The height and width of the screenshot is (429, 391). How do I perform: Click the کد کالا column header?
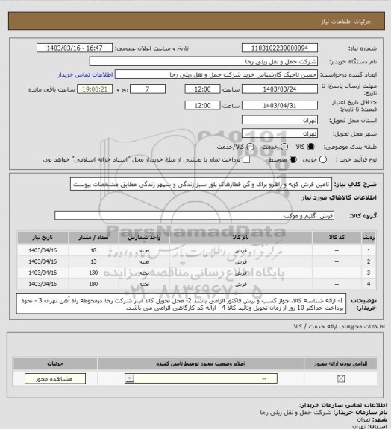[337, 238]
